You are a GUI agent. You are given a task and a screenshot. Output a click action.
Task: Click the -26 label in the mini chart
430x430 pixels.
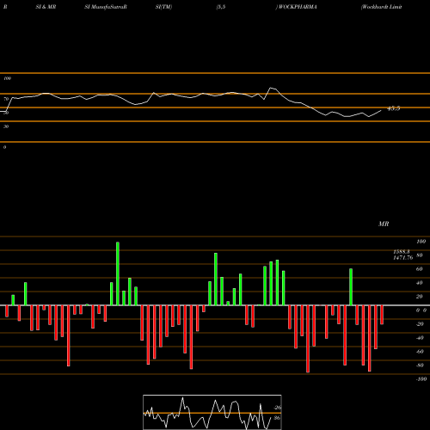[277, 408]
